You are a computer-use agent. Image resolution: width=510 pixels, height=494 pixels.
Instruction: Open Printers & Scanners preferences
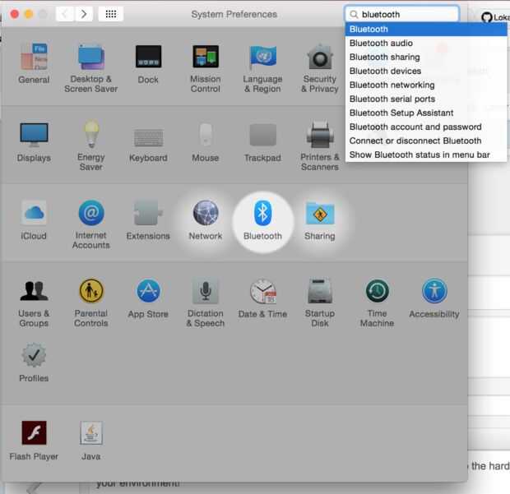point(320,145)
